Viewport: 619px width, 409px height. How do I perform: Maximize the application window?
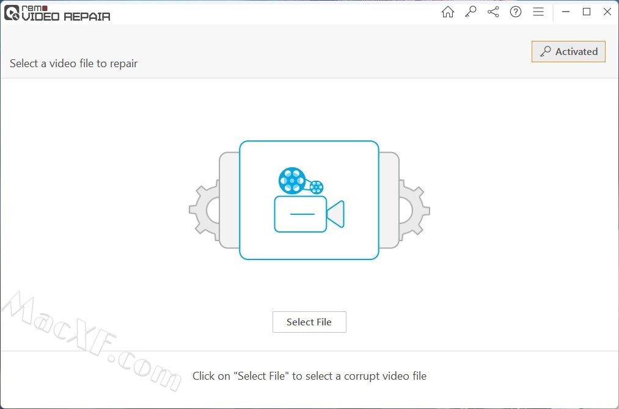pos(587,12)
